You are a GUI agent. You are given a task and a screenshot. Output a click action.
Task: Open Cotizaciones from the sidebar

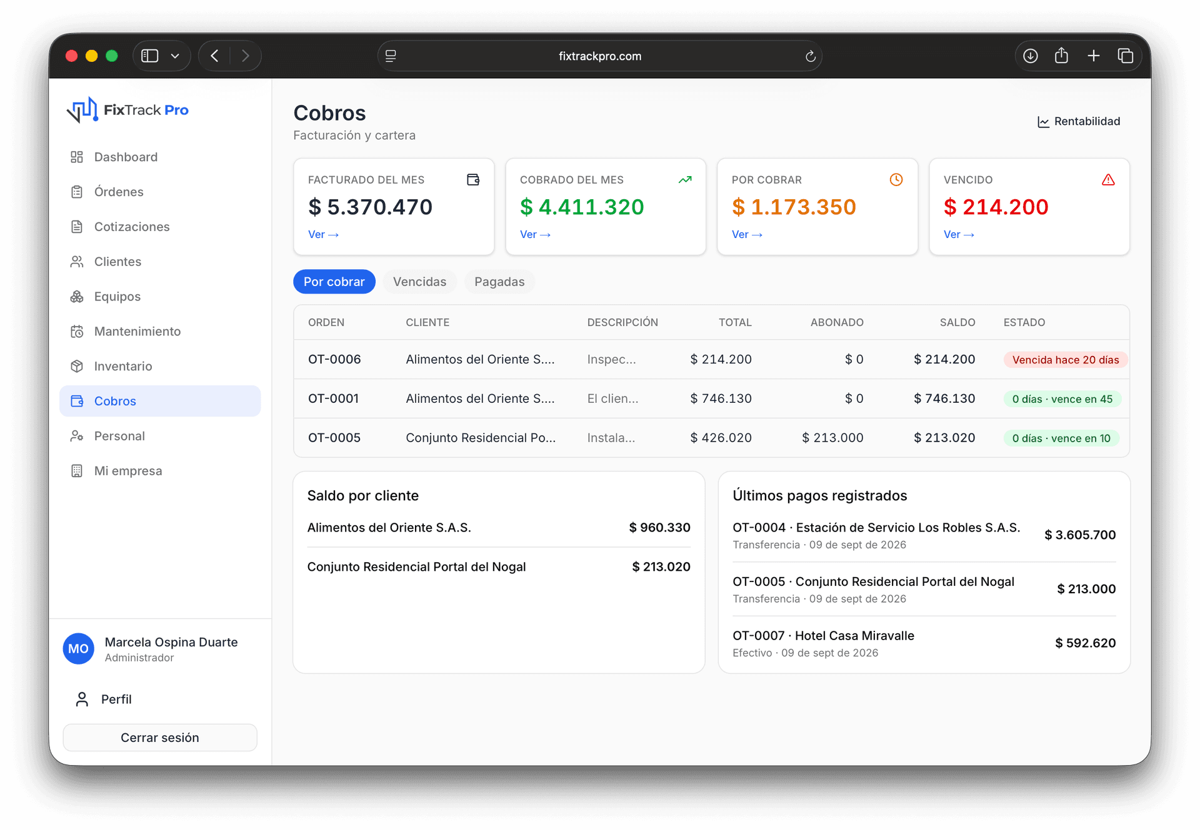pyautogui.click(x=160, y=227)
